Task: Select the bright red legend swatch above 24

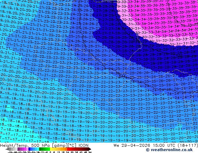Action: tap(68, 149)
